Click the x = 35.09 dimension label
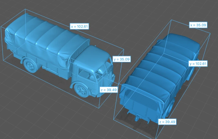The image size is (218, 139). point(198,25)
